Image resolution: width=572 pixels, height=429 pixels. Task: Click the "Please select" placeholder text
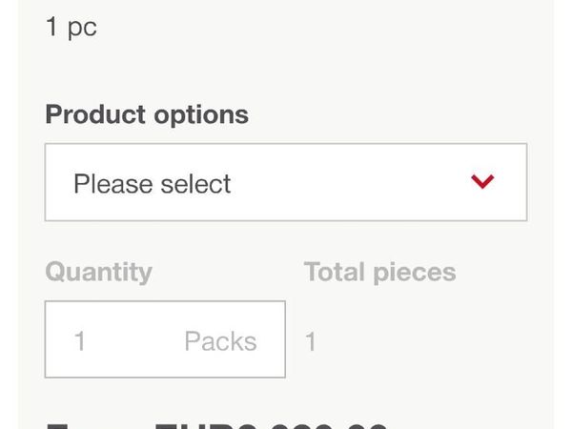(x=153, y=183)
